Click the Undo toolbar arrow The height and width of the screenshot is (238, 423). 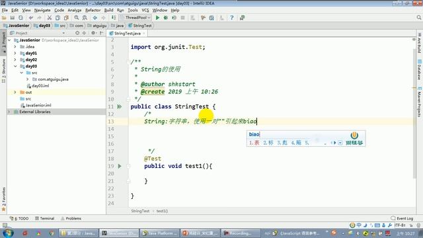click(x=31, y=18)
